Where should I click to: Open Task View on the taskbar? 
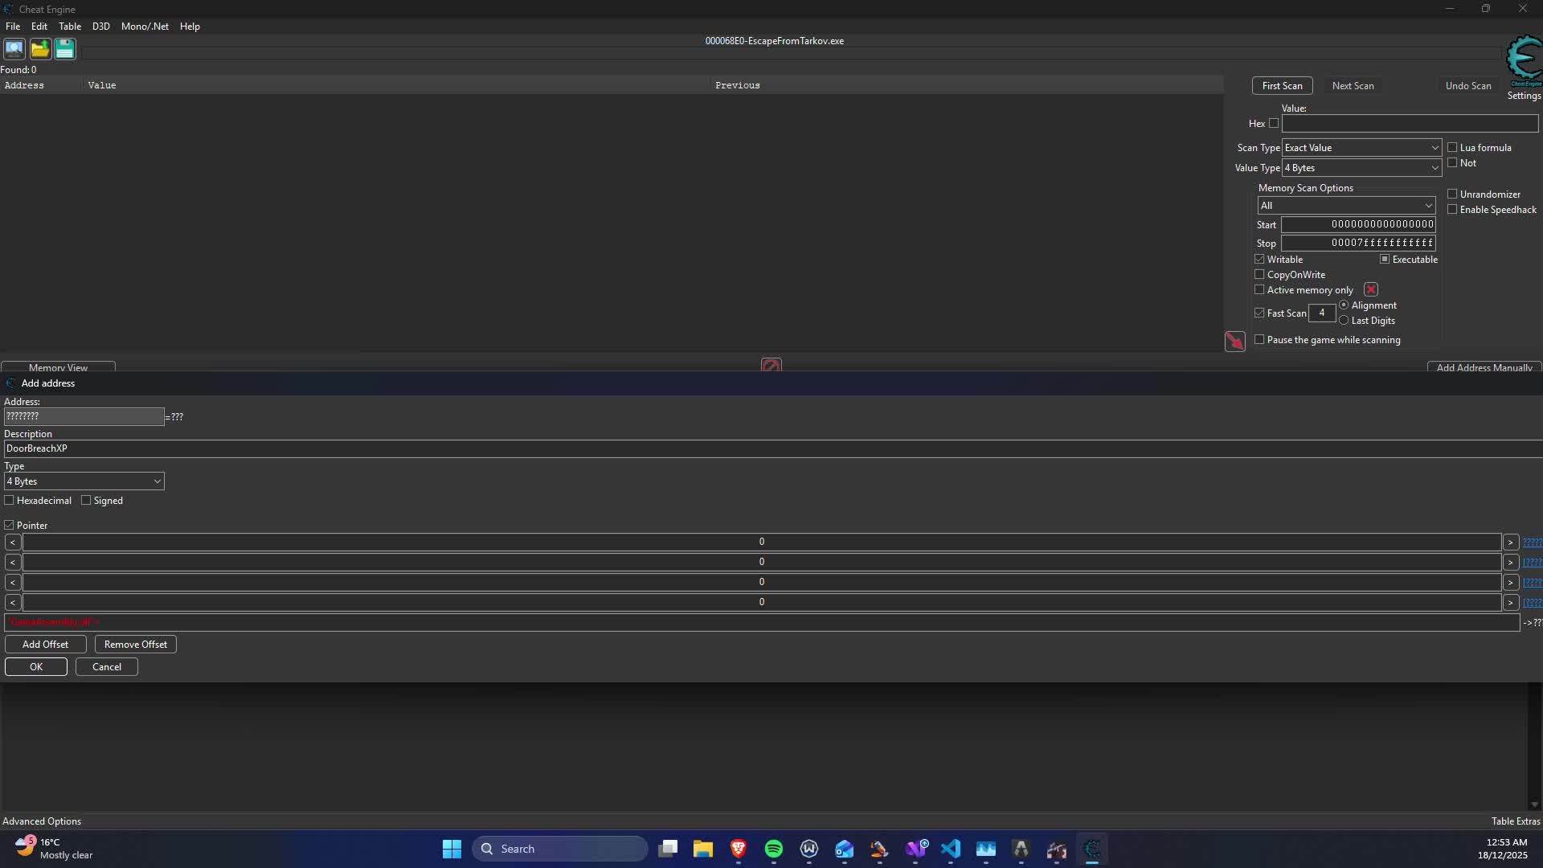[x=668, y=849]
